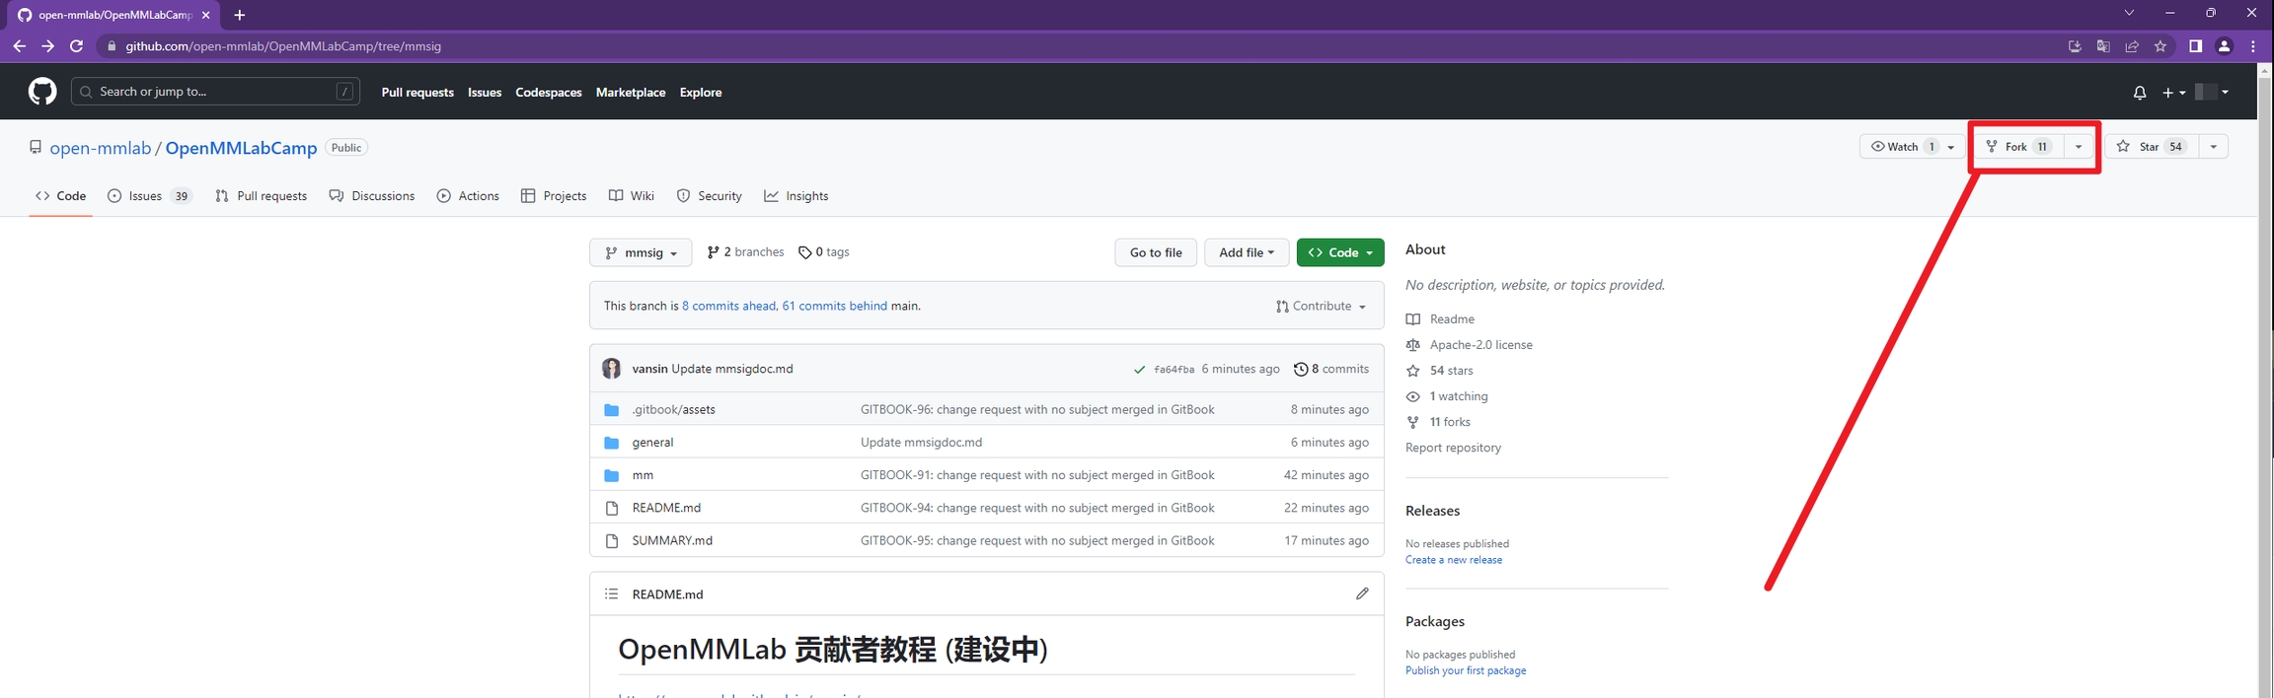2274x698 pixels.
Task: Click the Search or jump to field
Action: click(215, 92)
